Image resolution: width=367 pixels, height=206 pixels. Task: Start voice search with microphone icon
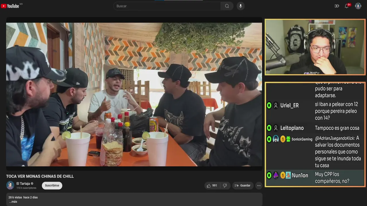point(241,6)
